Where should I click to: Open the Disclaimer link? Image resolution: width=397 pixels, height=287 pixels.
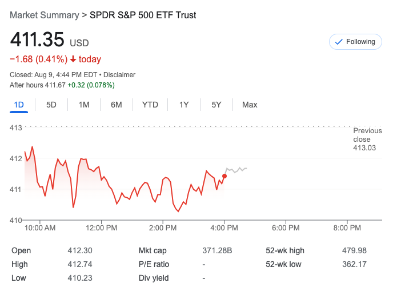120,75
